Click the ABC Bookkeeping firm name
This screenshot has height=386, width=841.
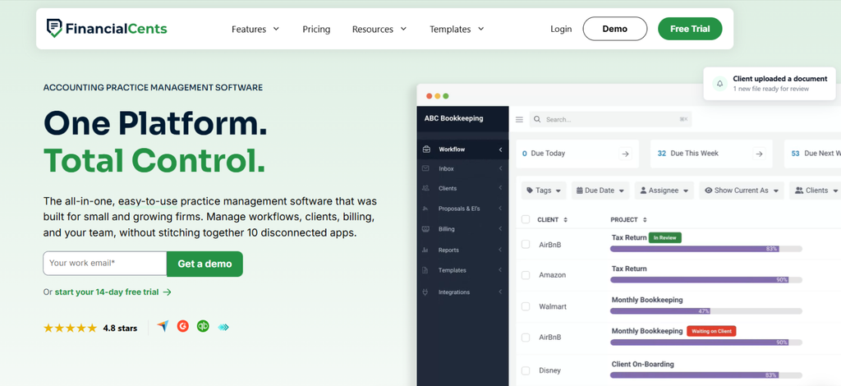click(x=453, y=118)
